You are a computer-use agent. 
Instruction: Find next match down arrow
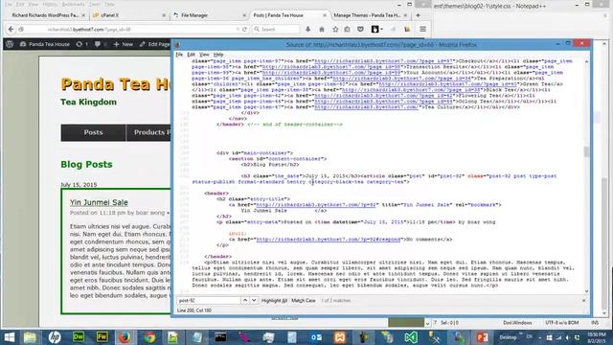pos(254,300)
